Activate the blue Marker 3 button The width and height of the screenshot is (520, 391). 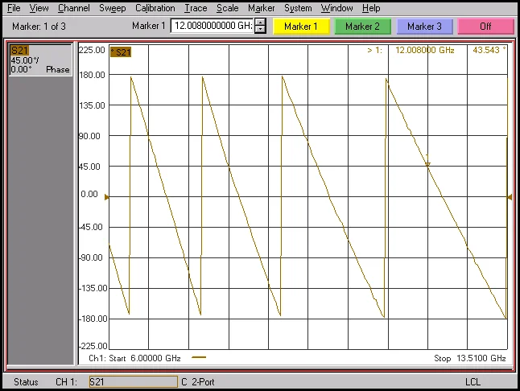point(424,27)
